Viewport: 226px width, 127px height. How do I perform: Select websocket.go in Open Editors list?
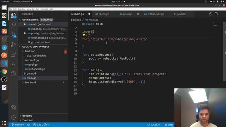[43, 38]
